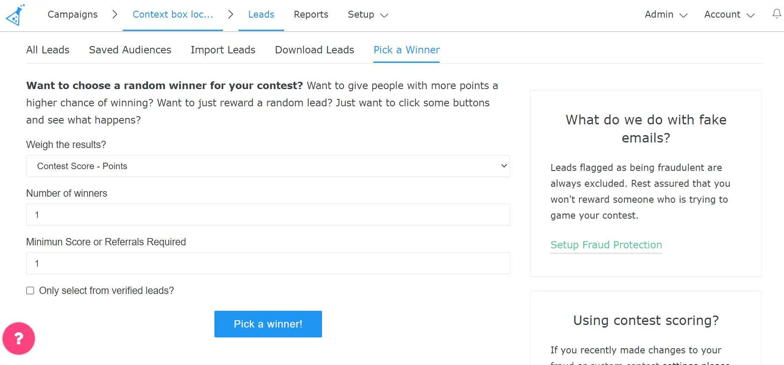Open Reports in the top navigation

(311, 15)
